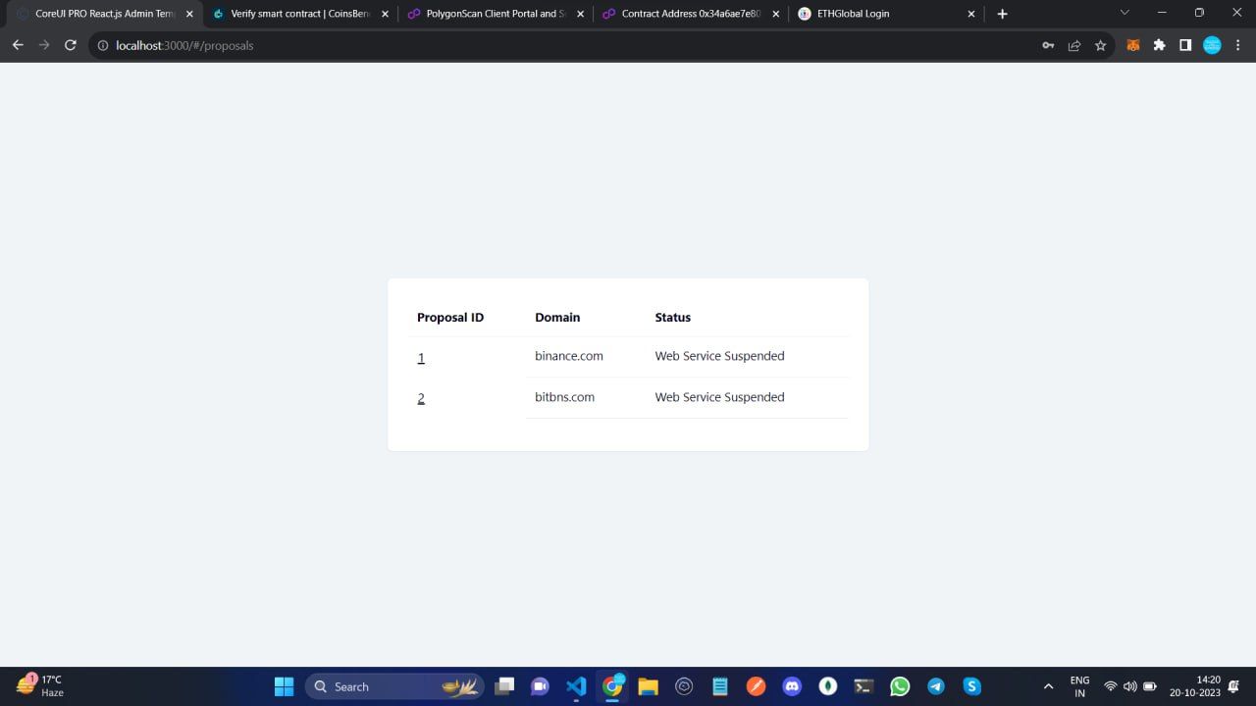Open the Extensions puzzle menu
The width and height of the screenshot is (1256, 706).
point(1160,45)
